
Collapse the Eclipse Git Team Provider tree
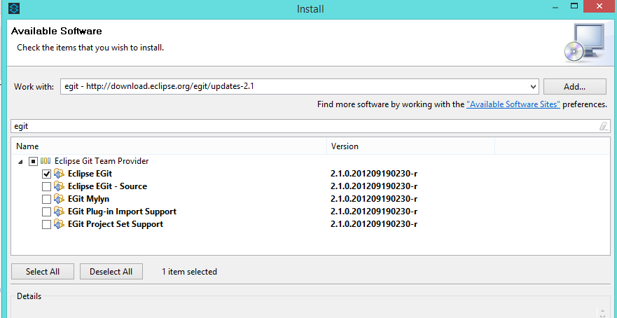coord(21,161)
